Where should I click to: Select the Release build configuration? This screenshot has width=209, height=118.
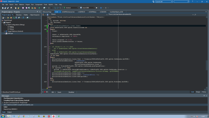point(12,29)
